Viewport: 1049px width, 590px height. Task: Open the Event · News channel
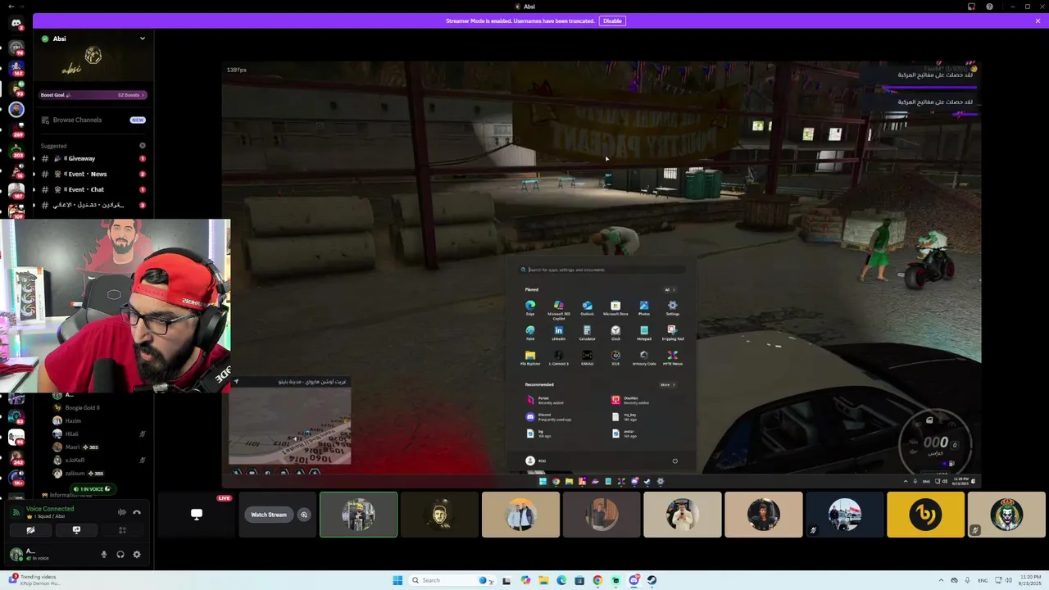point(93,174)
